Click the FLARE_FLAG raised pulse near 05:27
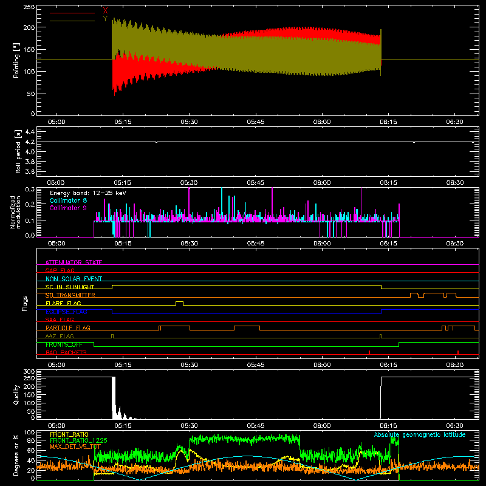Screen dimensions: 486x486 coord(179,303)
